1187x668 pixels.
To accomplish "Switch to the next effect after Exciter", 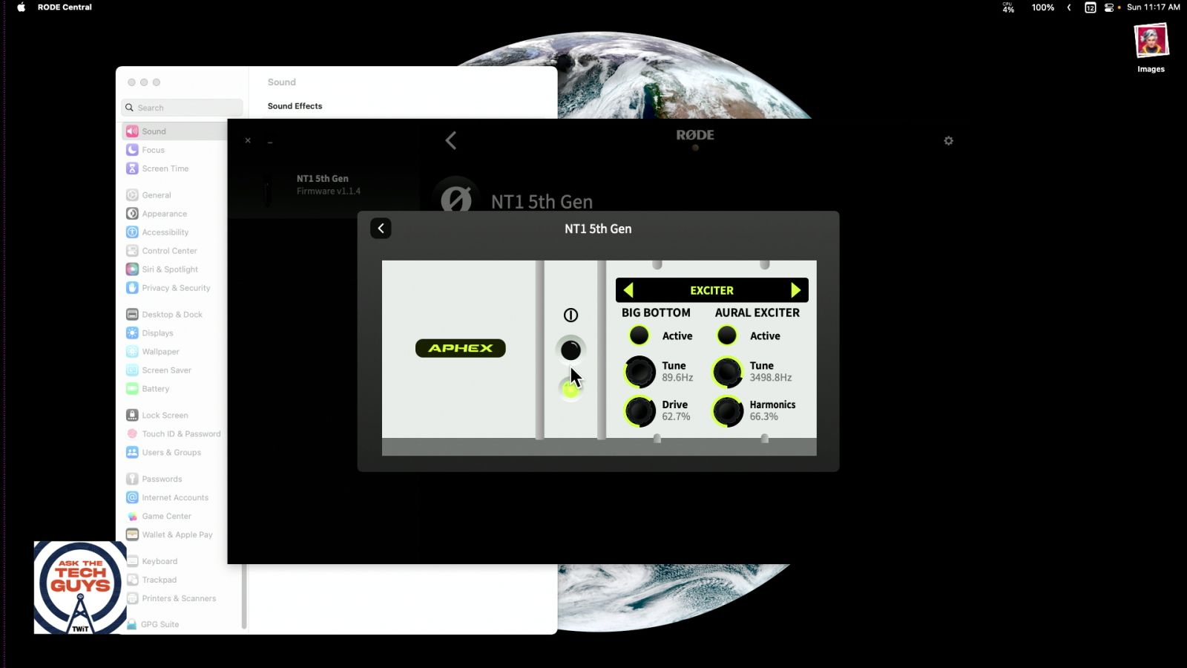I will (x=795, y=290).
